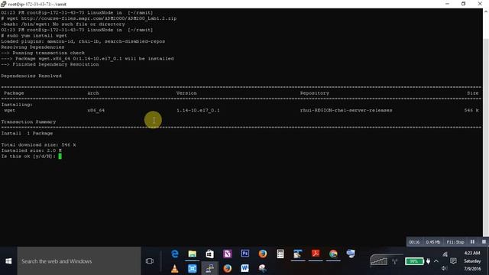489x275 pixels.
Task: Click the F11: Stop recorder label
Action: coord(455,242)
